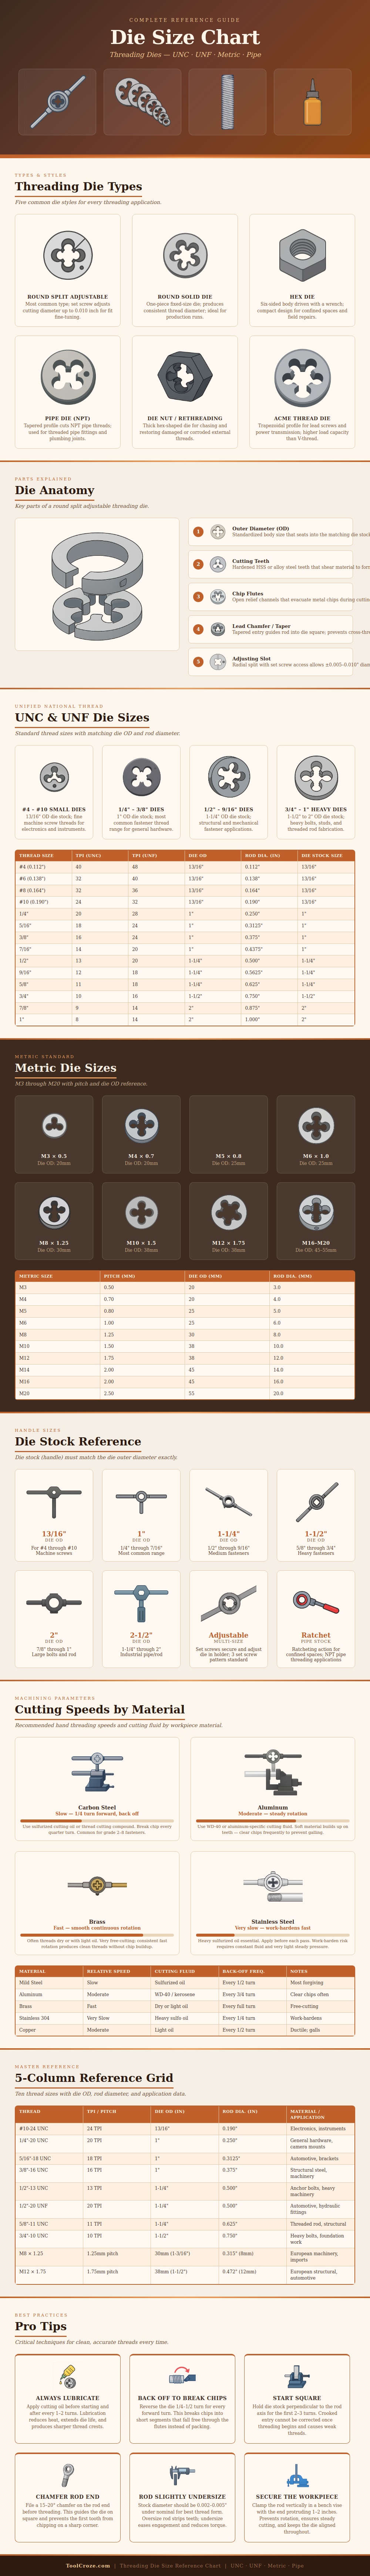Click the threaded rod image in the header
Screen dimensions: 370x2576
tap(227, 102)
